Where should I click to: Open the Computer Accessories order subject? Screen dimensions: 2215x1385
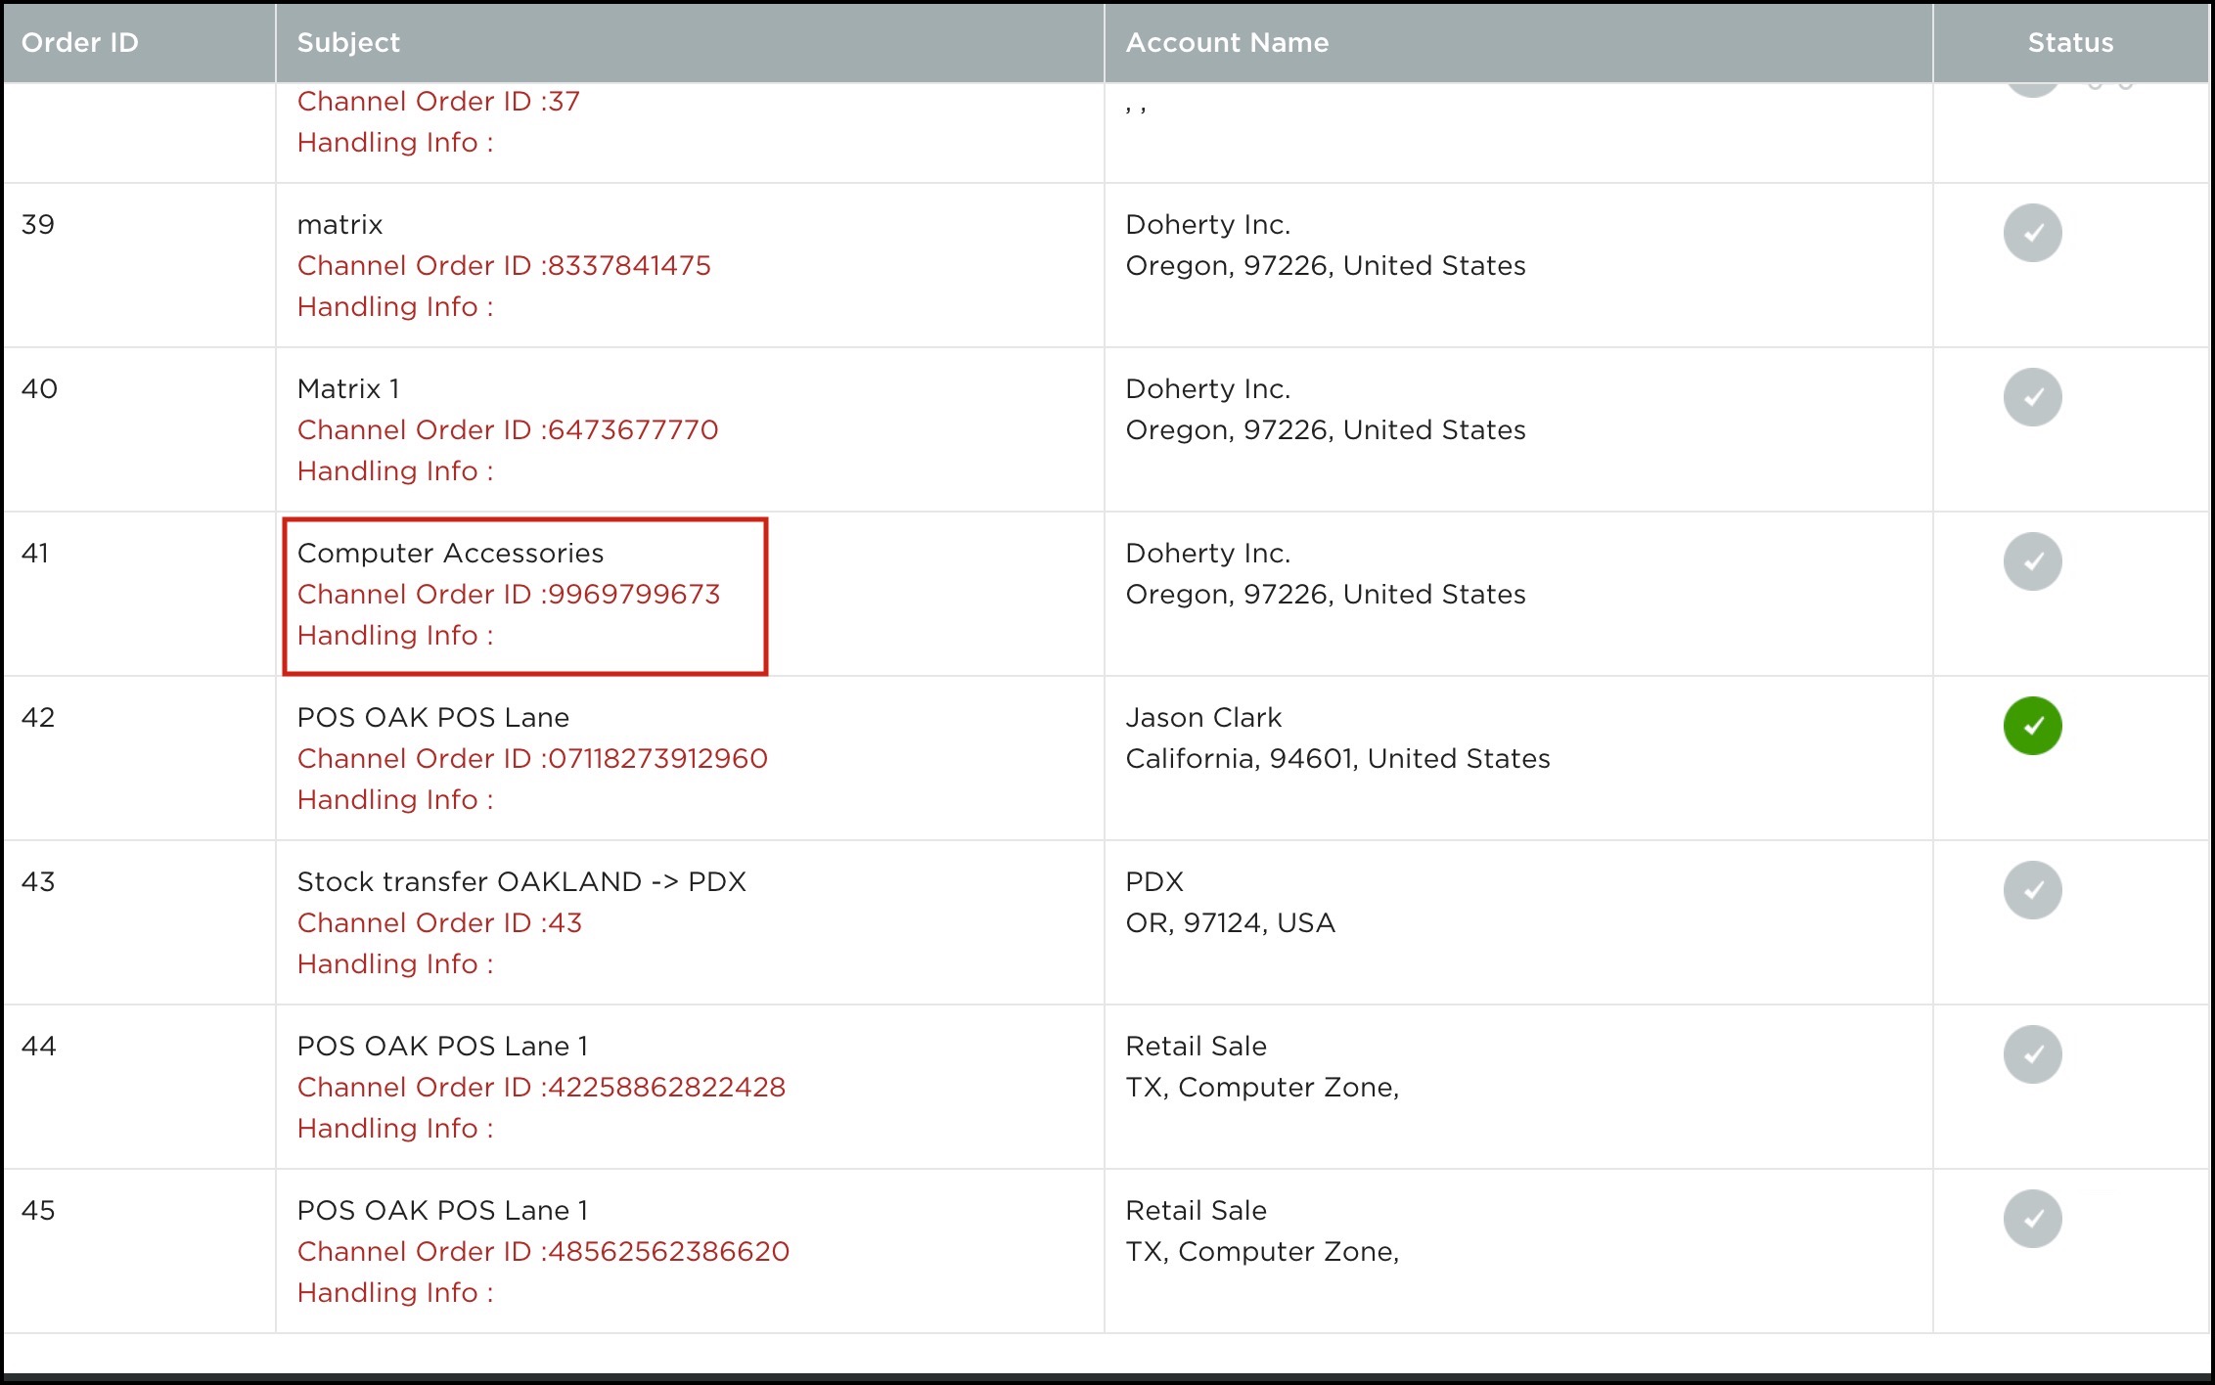coord(450,553)
